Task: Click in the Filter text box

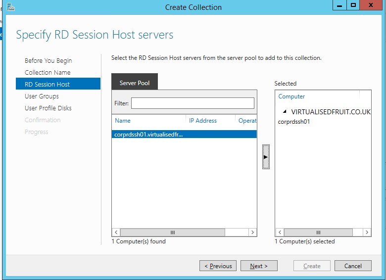Action: [x=193, y=103]
